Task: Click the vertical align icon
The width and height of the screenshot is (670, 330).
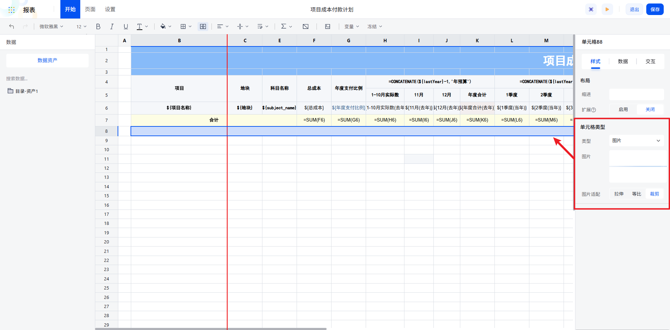Action: coord(240,27)
